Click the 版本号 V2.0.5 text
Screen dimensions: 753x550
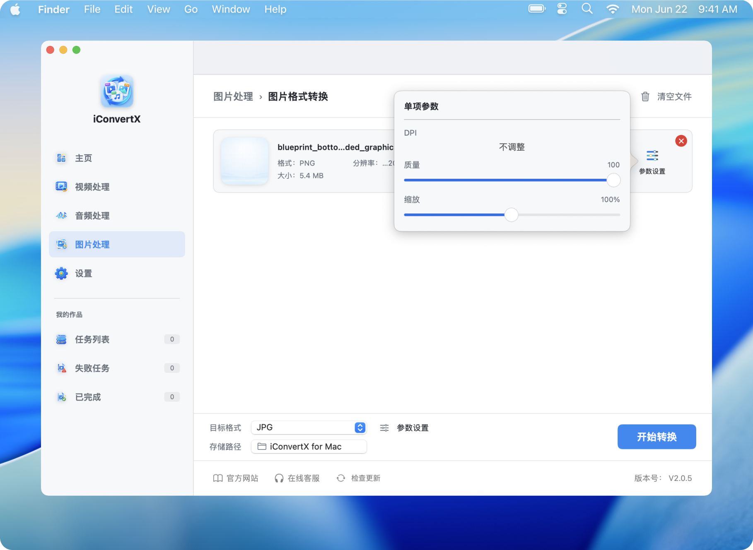[663, 478]
